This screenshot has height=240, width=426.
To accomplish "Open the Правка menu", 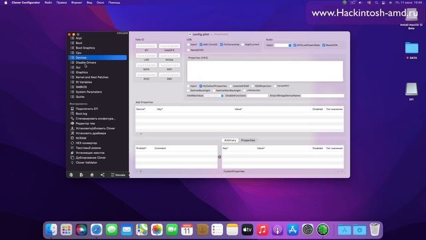I will point(61,3).
